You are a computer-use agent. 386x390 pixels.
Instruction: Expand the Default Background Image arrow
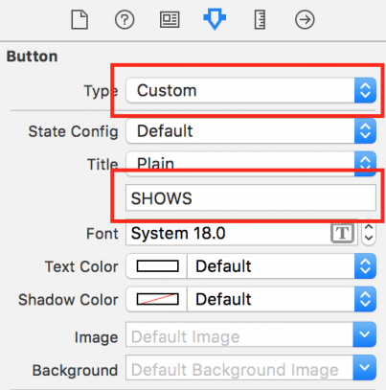pos(364,367)
